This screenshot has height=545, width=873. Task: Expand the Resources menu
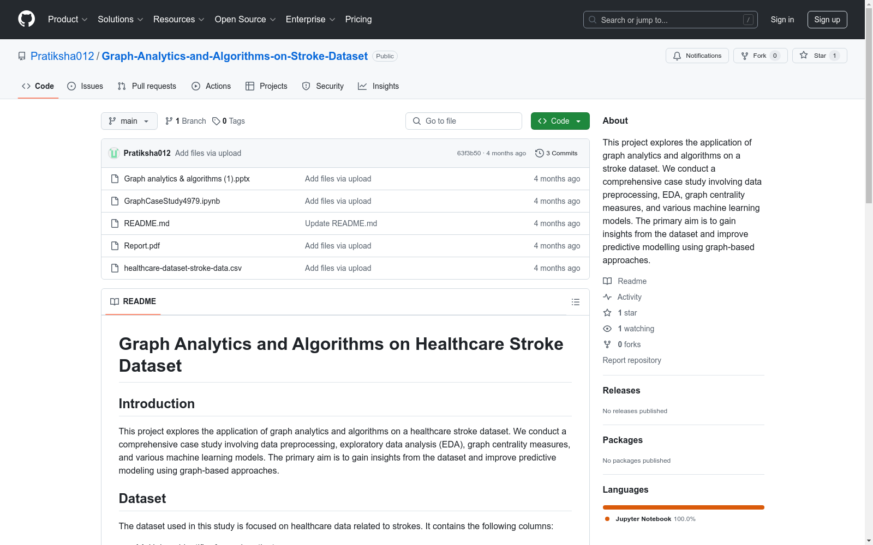coord(179,19)
